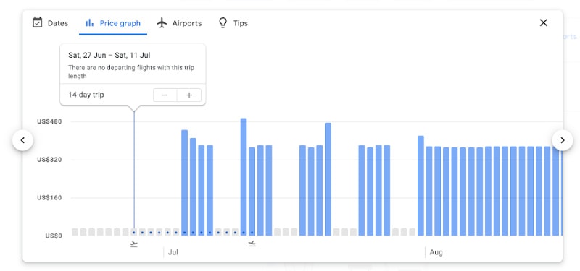Screen dimensions: 580x271
Task: Click the US$160 axis label
Action: point(49,197)
